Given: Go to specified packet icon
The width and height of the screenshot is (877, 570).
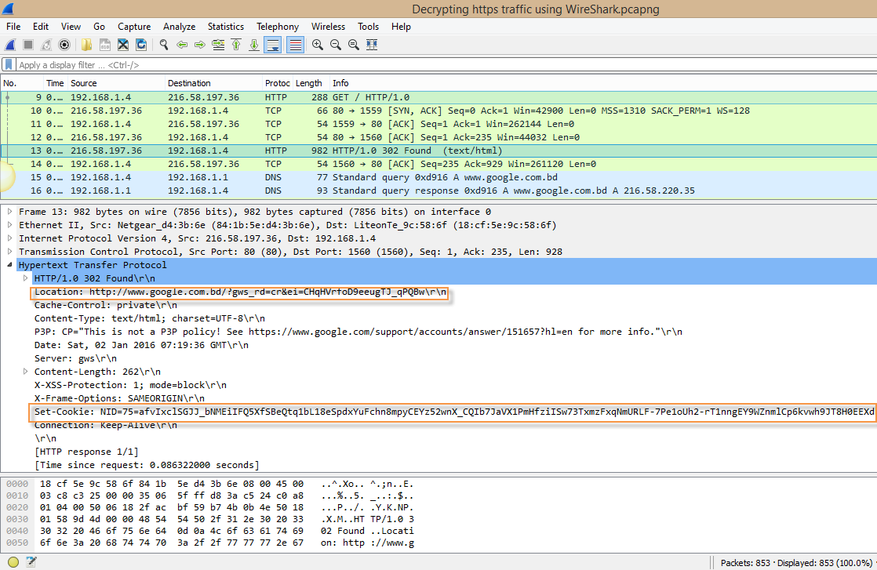Looking at the screenshot, I should click(218, 45).
